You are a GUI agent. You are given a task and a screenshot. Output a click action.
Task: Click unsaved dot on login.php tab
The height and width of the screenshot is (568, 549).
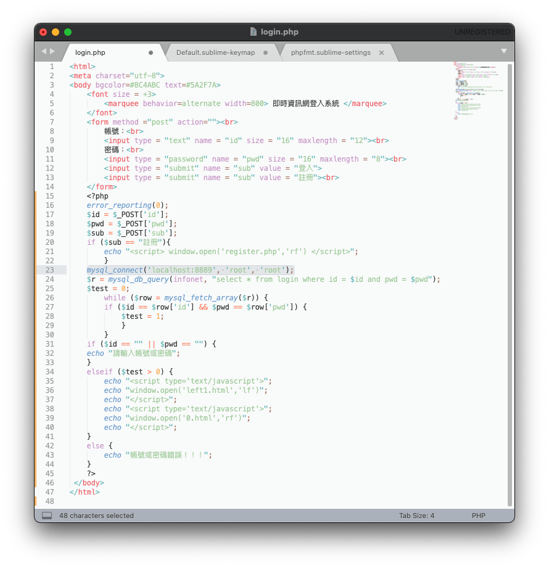(151, 53)
